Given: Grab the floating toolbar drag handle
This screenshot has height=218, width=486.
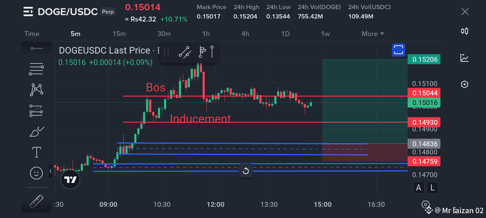Looking at the screenshot, I should tap(166, 52).
